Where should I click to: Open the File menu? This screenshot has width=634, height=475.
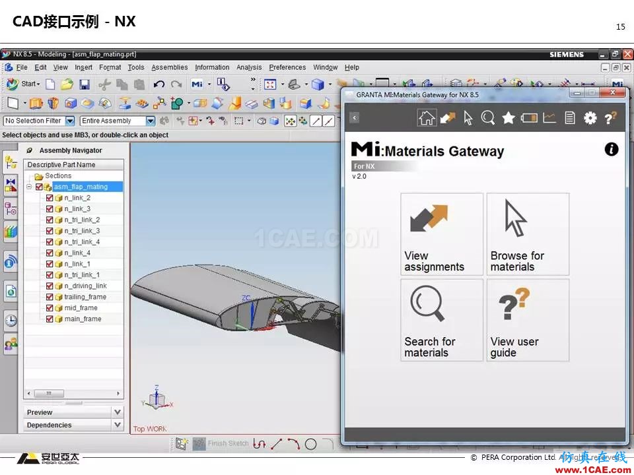[22, 67]
